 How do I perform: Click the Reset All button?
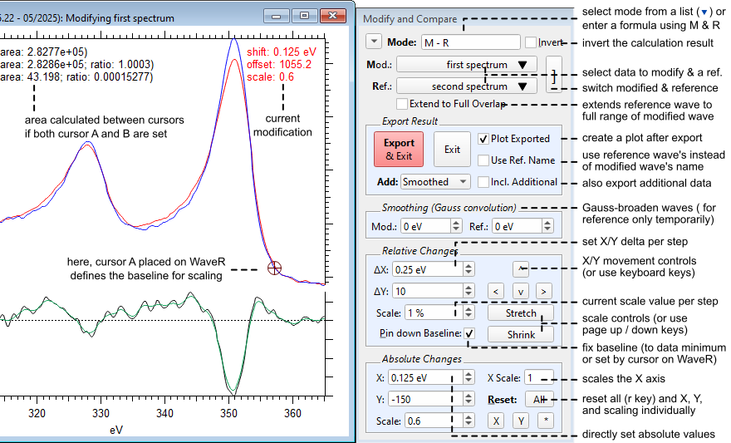[539, 399]
